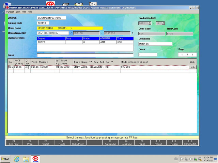The height and width of the screenshot is (163, 218).
Task: Click the Count field
Action: [x=147, y=54]
